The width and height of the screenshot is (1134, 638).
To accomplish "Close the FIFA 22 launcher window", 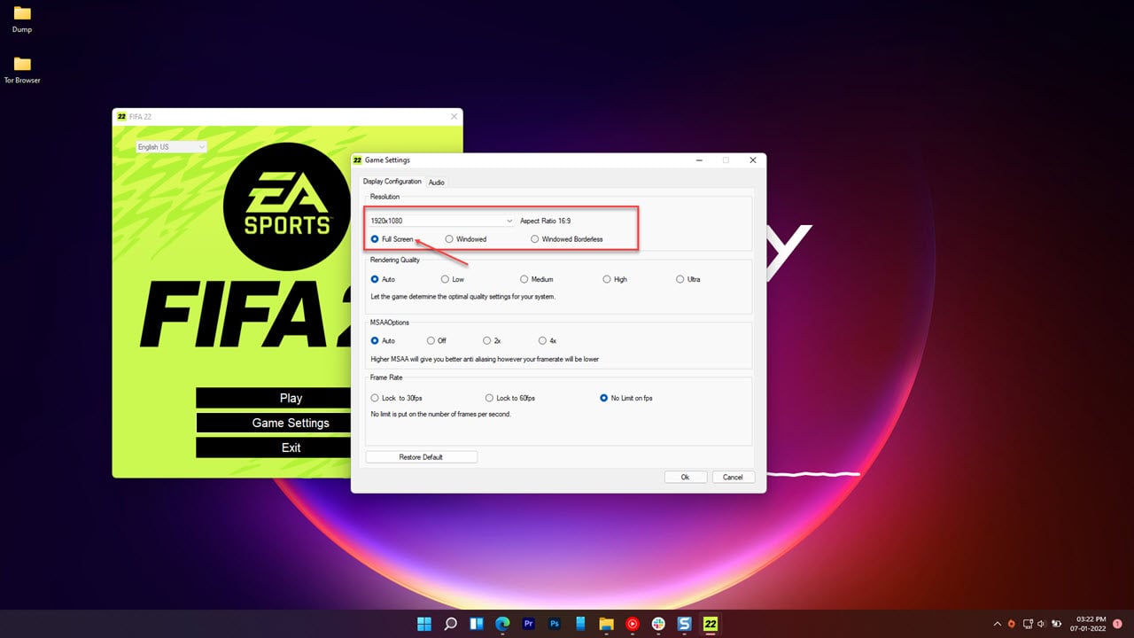I will coord(454,116).
